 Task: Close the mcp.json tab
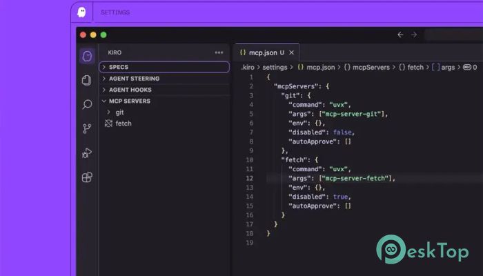[x=291, y=52]
